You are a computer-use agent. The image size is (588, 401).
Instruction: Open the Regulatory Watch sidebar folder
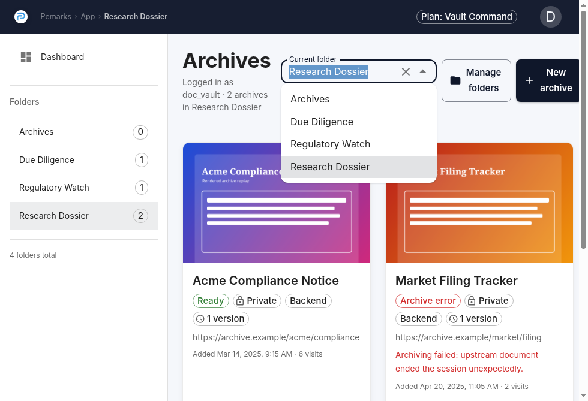click(83, 188)
